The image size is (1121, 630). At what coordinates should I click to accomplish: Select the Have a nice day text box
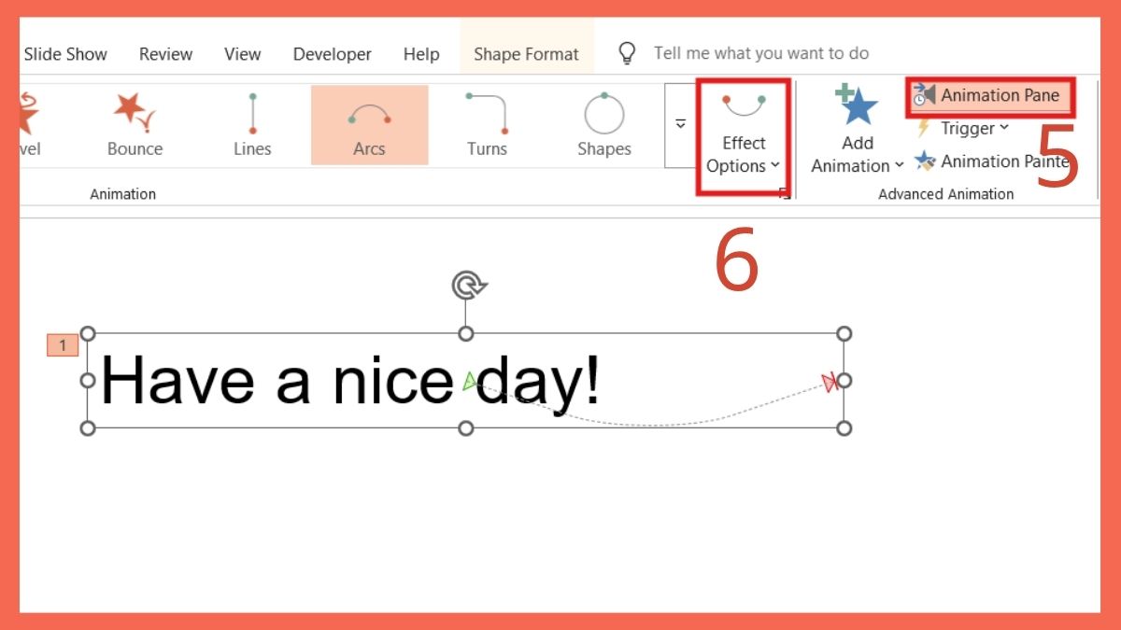click(x=280, y=381)
